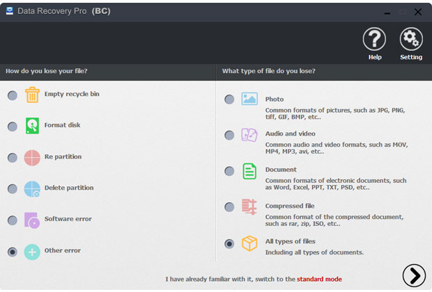Click the Other error plus icon
Image resolution: width=432 pixels, height=292 pixels.
click(32, 252)
